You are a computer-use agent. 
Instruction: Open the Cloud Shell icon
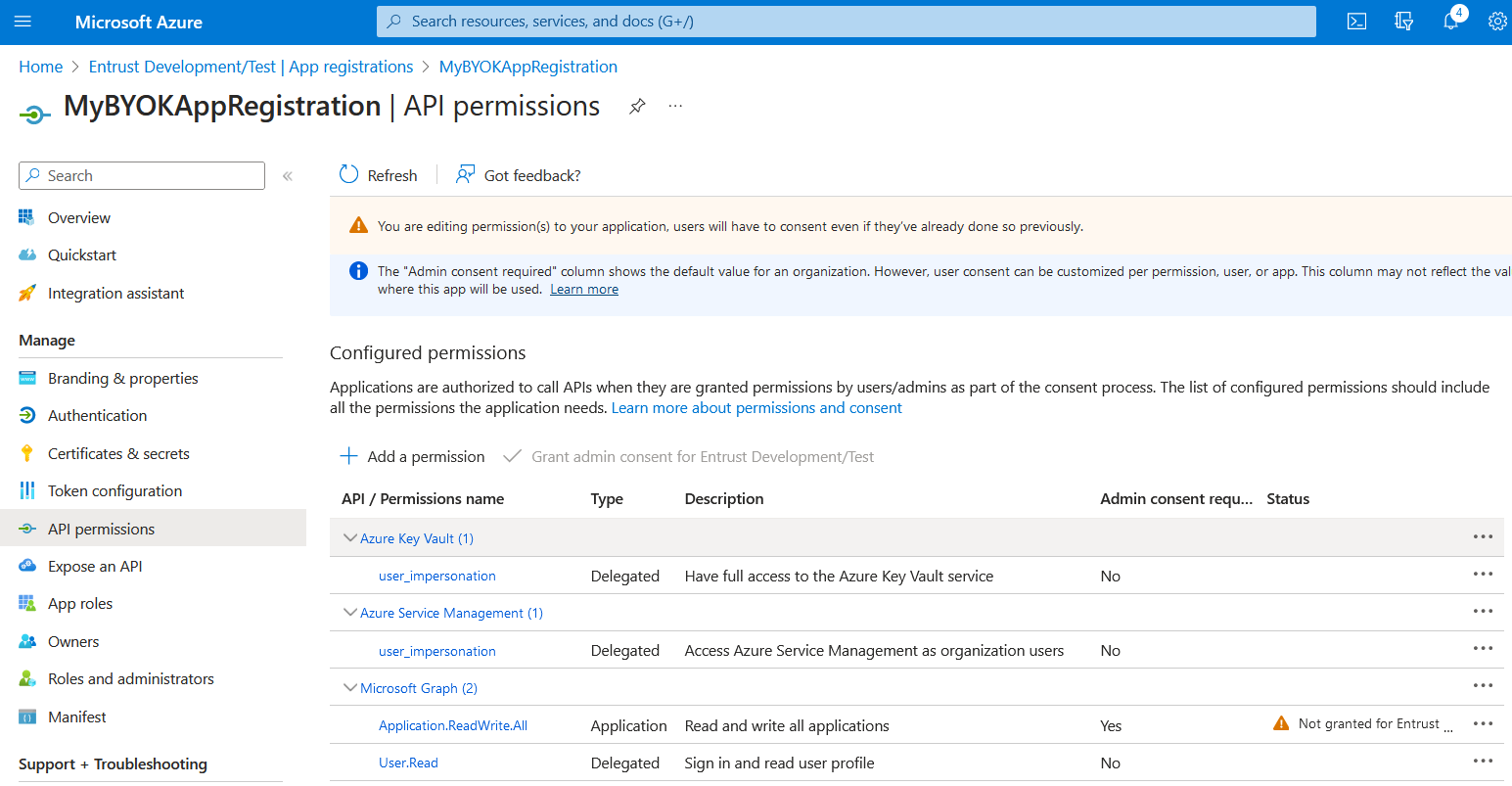click(1356, 22)
